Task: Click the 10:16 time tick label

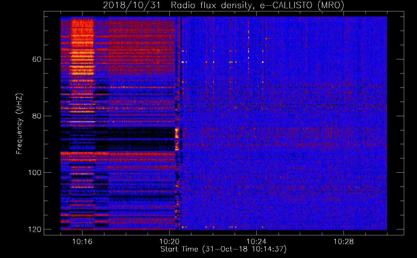Action: pyautogui.click(x=82, y=241)
